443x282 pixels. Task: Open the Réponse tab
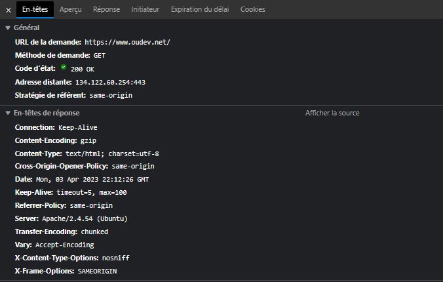pyautogui.click(x=107, y=9)
